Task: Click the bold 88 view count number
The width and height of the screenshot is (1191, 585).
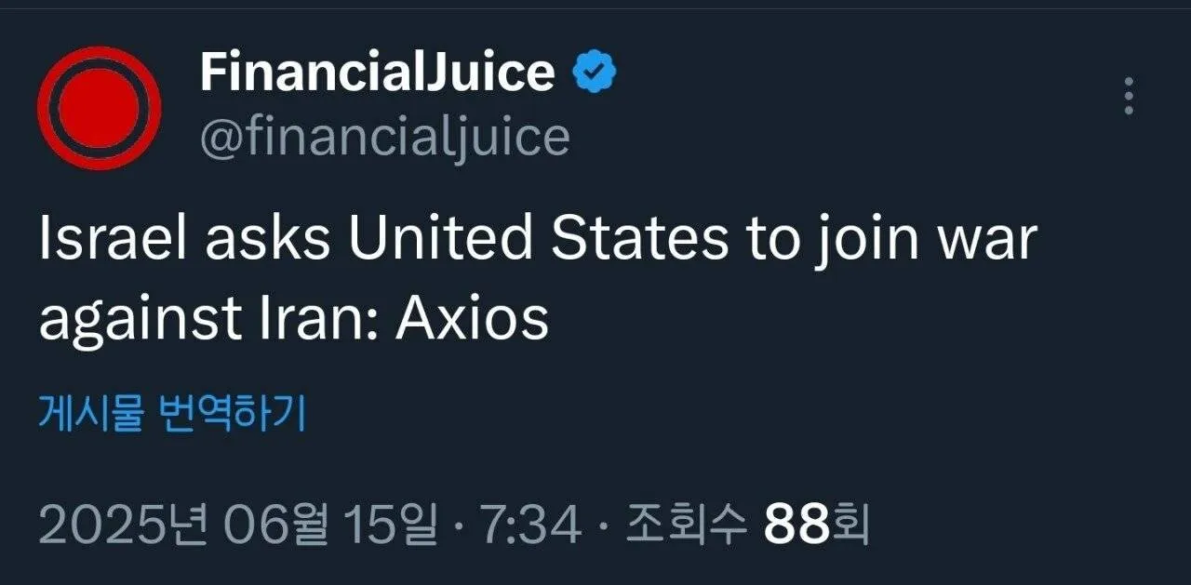Action: pos(796,526)
